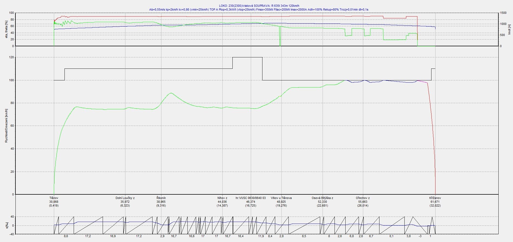513x242 pixels.
Task: Click the Řikonín station label
Action: 161,198
